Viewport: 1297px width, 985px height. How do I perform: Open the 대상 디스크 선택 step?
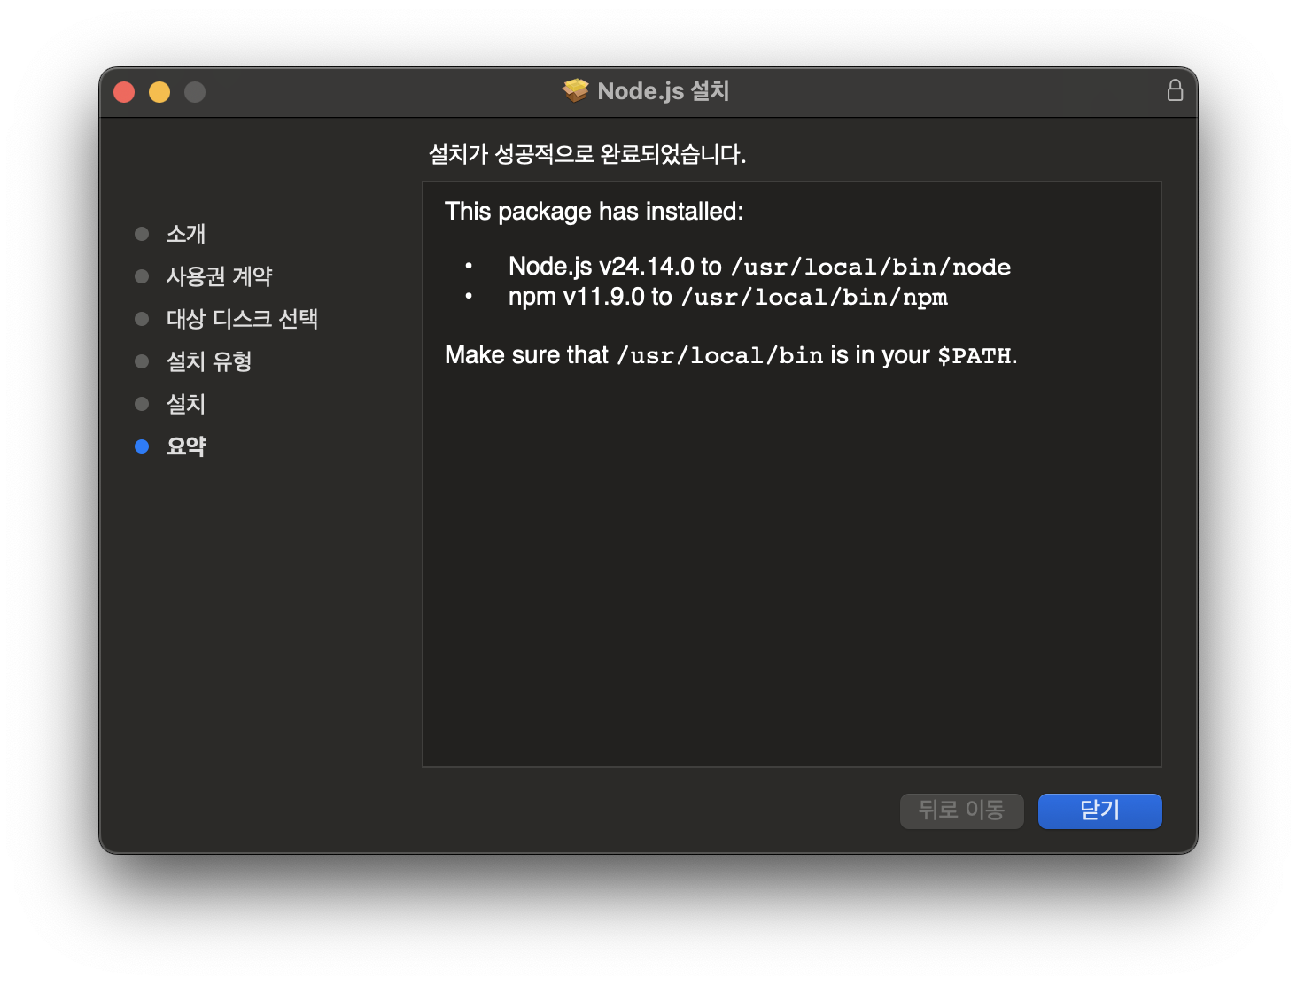click(x=244, y=318)
